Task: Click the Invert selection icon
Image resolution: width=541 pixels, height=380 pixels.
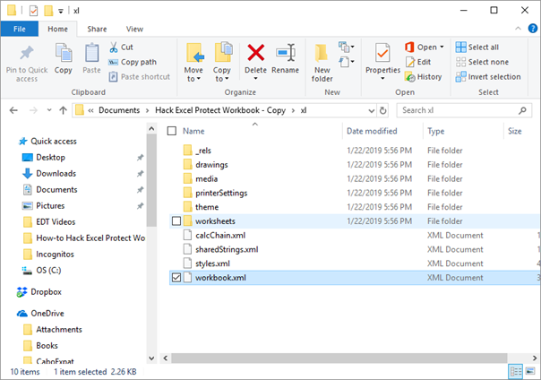Action: coord(460,76)
